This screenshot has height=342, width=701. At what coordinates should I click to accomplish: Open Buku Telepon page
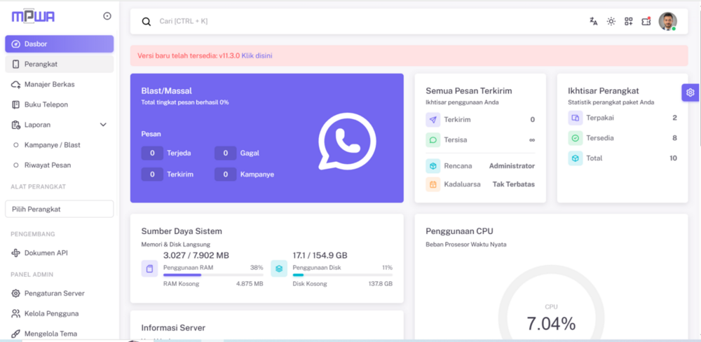click(60, 104)
